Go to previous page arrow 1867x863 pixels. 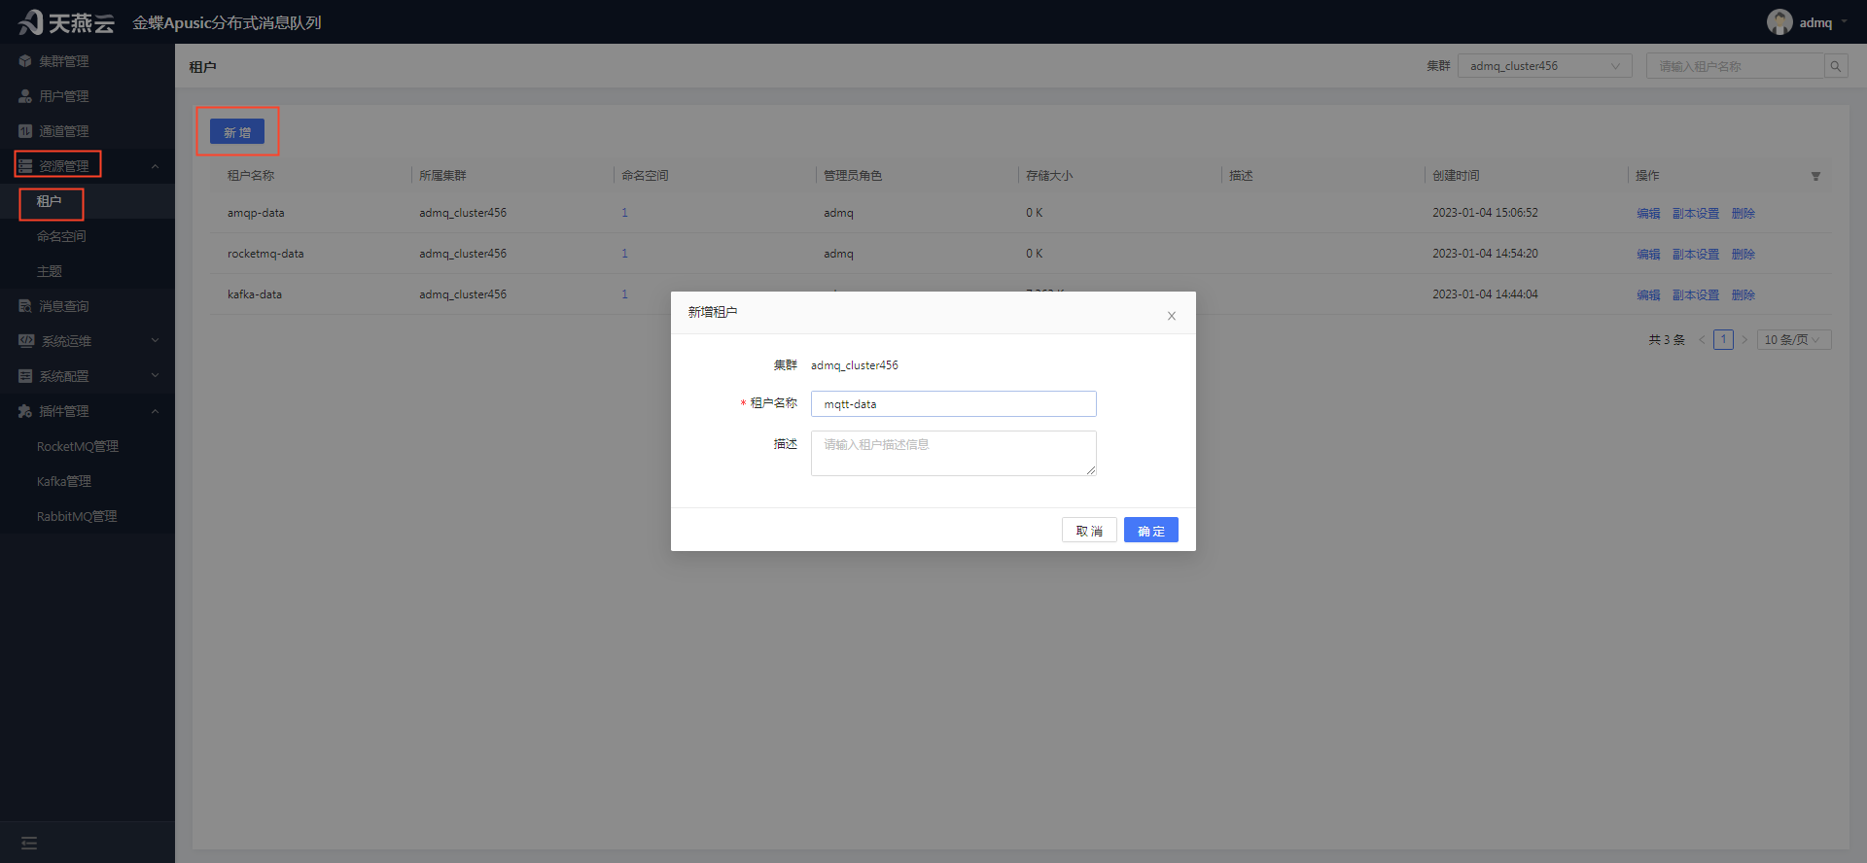(1702, 339)
